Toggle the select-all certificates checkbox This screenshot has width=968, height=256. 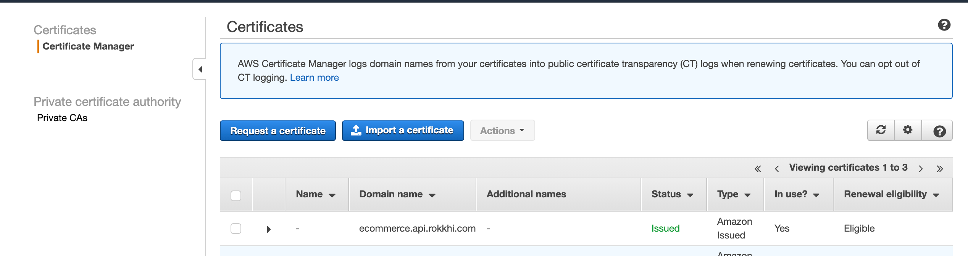236,196
